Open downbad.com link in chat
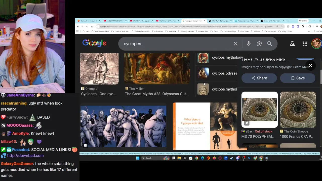This screenshot has height=181, width=322. 25,156
